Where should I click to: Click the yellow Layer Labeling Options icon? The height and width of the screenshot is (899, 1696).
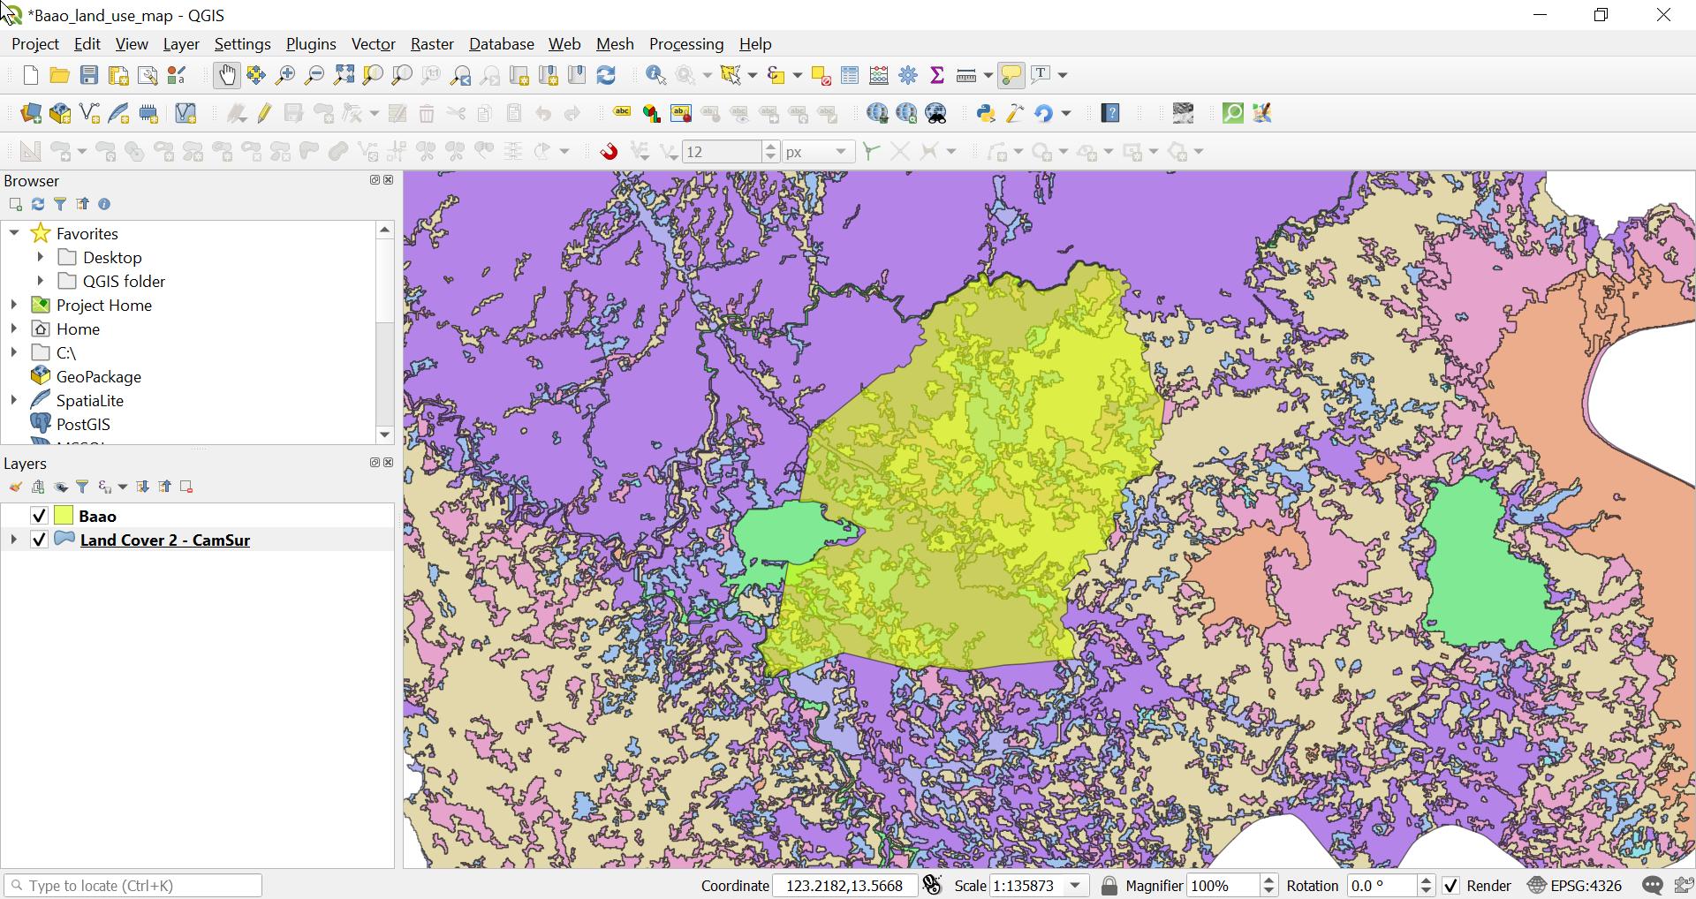pos(622,113)
